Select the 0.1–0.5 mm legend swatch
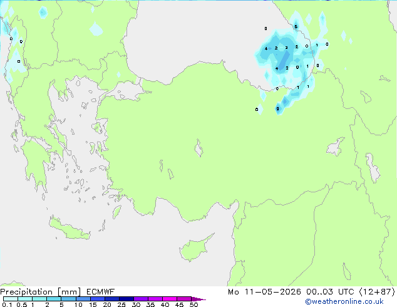Viewport: 397px width, 307px height. (x=11, y=299)
